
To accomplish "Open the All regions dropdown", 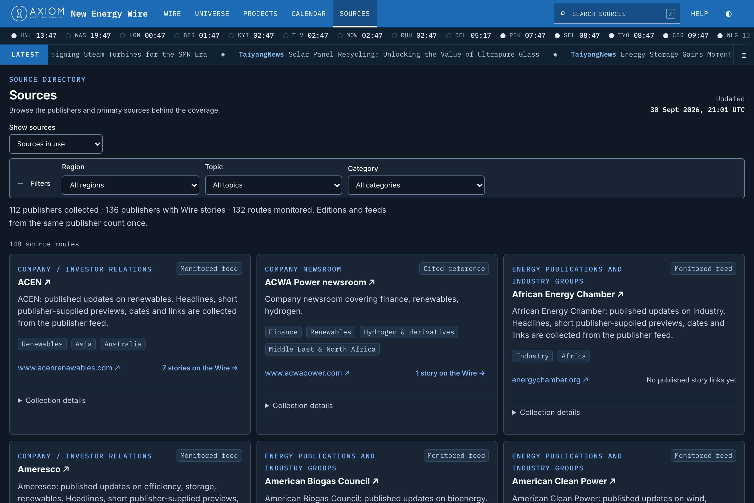I will [130, 185].
